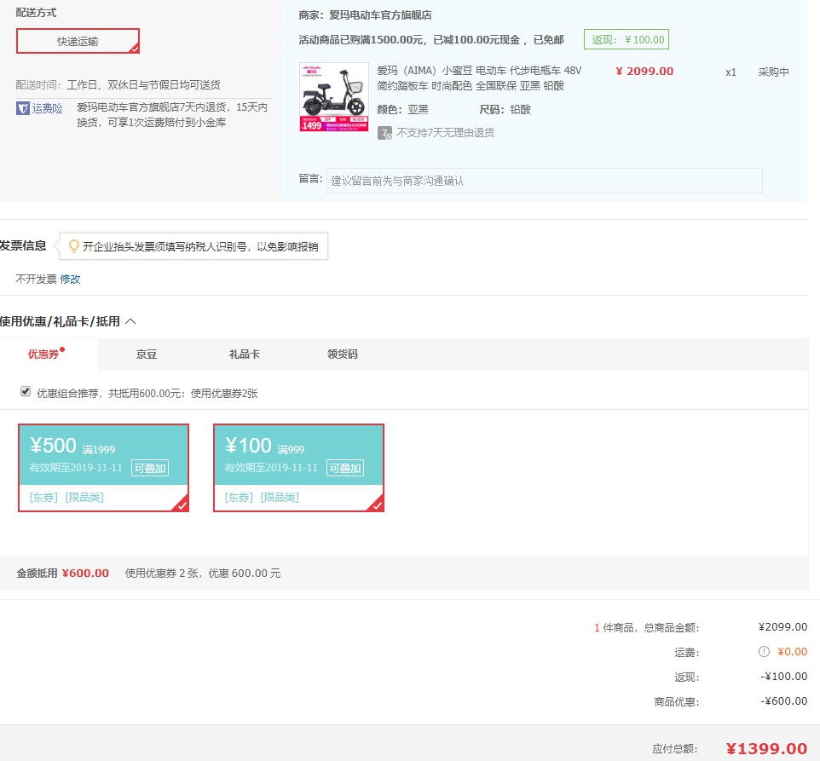Click the 不支持7天无理由退货 notice text

point(445,133)
